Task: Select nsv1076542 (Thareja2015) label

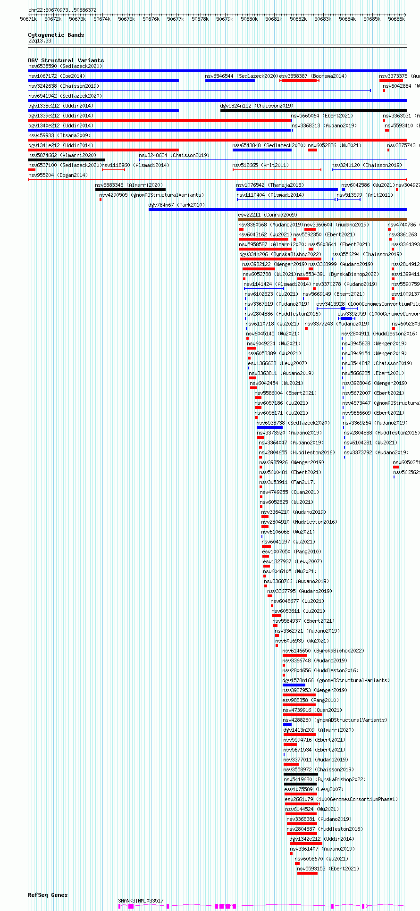Action: point(270,185)
